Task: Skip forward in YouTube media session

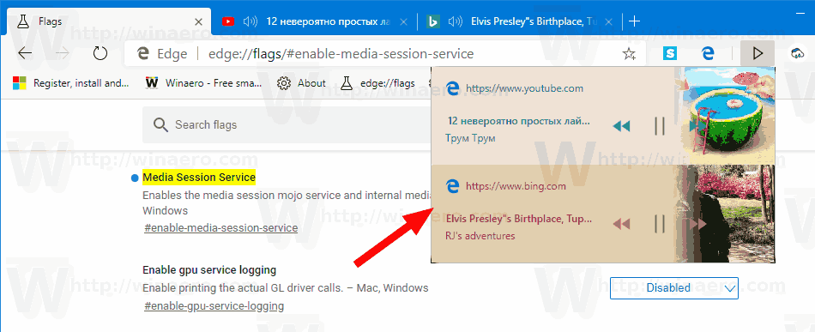Action: tap(697, 126)
